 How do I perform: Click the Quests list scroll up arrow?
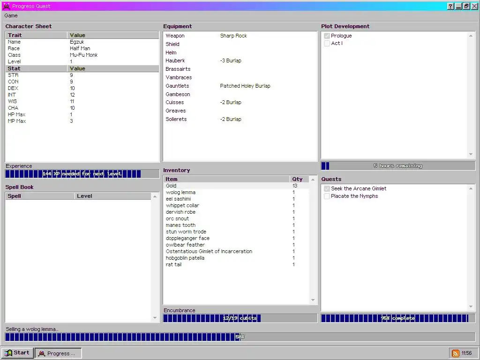(471, 188)
